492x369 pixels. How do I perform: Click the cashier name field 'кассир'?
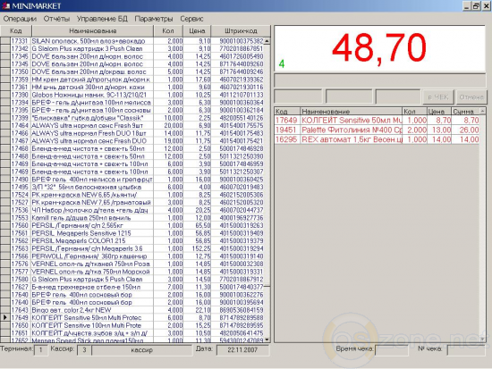[x=142, y=350]
